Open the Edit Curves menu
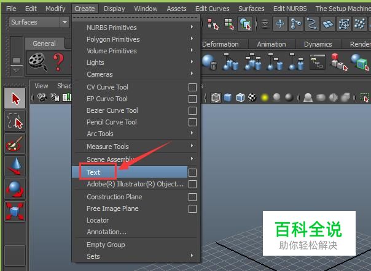This screenshot has width=371, height=271. (x=213, y=9)
